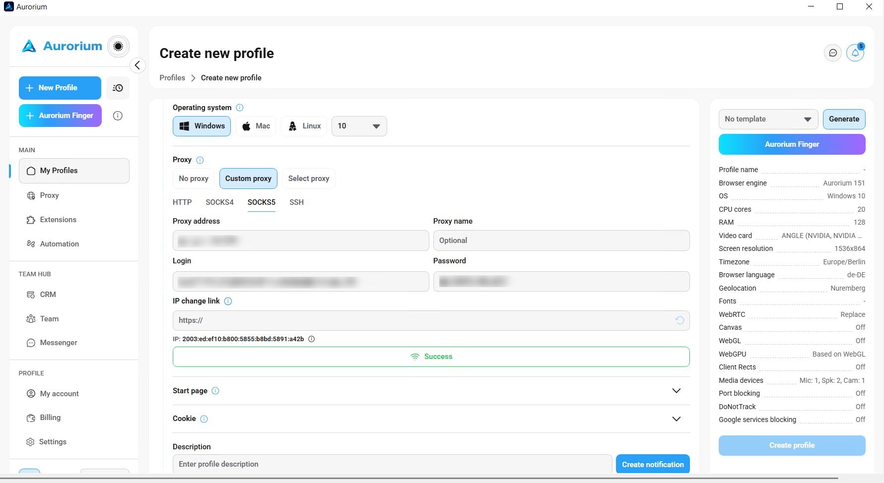Switch to the HTTP proxy tab
This screenshot has width=884, height=483.
click(x=182, y=202)
